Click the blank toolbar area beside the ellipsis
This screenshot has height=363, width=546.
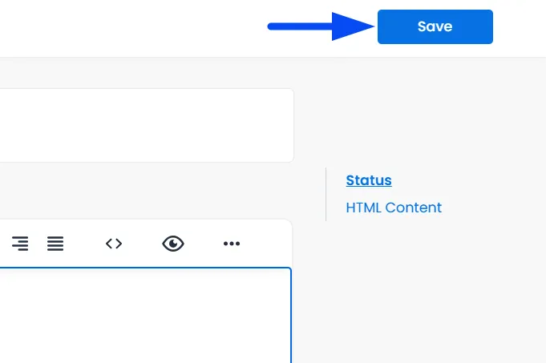coord(266,244)
